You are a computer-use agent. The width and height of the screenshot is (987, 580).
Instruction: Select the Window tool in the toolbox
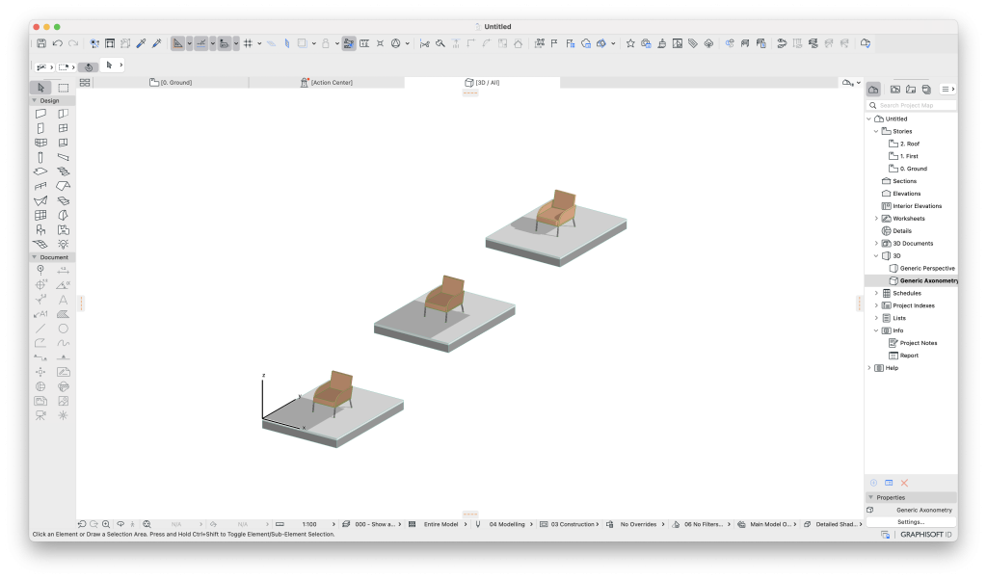(x=63, y=128)
